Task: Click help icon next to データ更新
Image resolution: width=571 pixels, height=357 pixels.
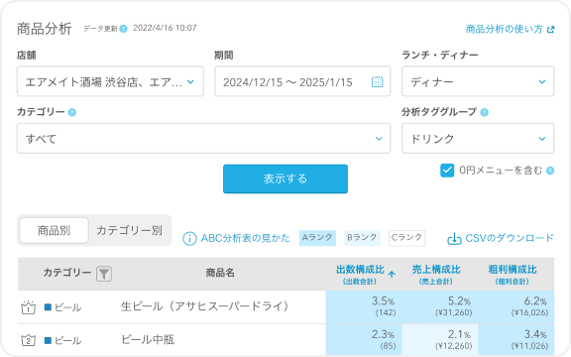Action: (124, 29)
